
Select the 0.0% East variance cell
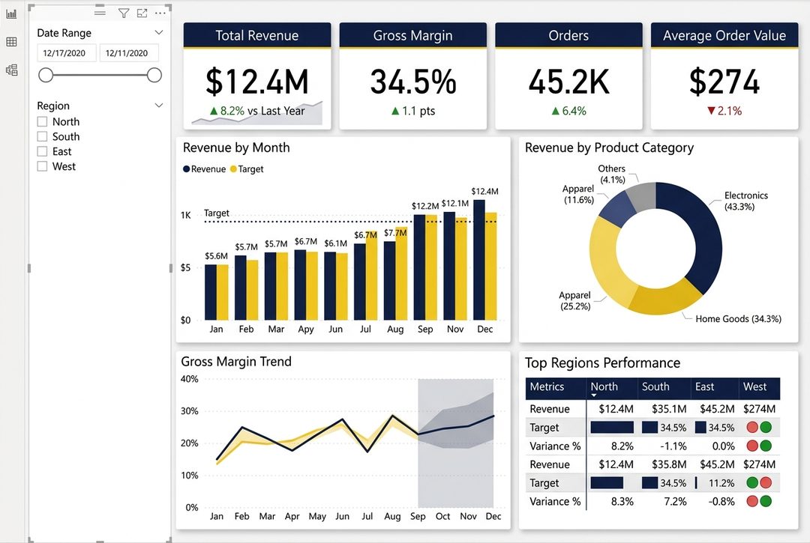coord(723,446)
